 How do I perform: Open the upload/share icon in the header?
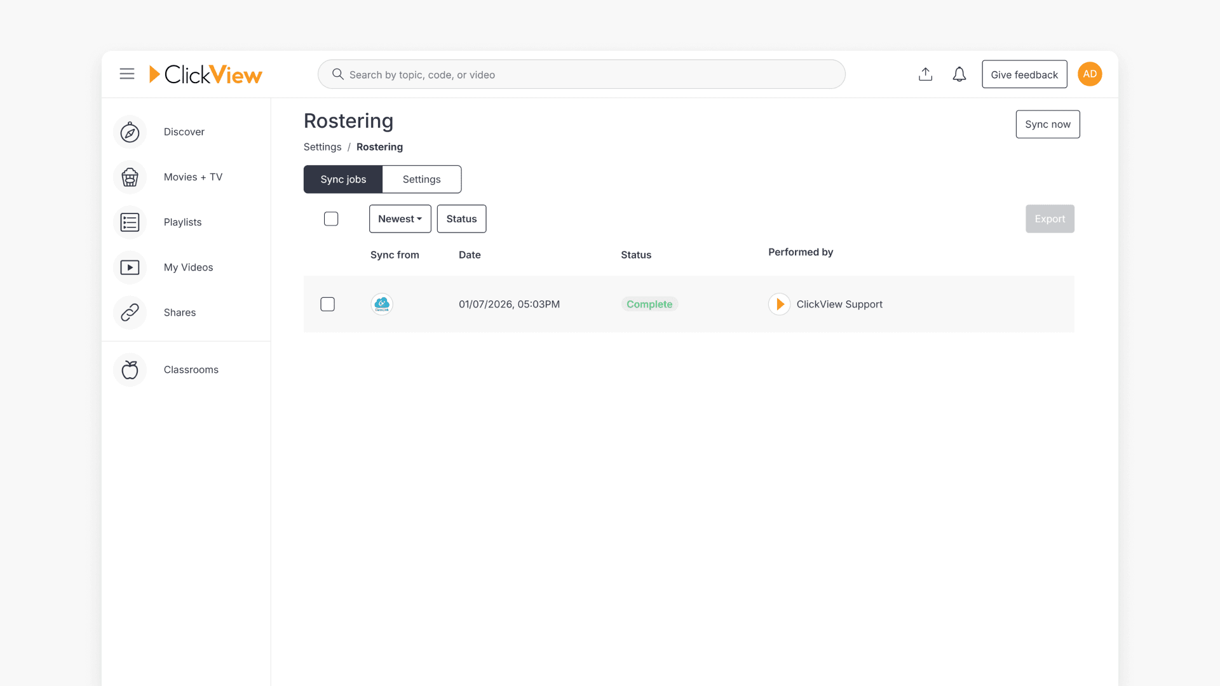tap(925, 74)
